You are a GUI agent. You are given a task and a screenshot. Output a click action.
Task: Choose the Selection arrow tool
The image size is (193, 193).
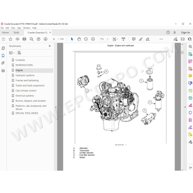click(x=72, y=39)
